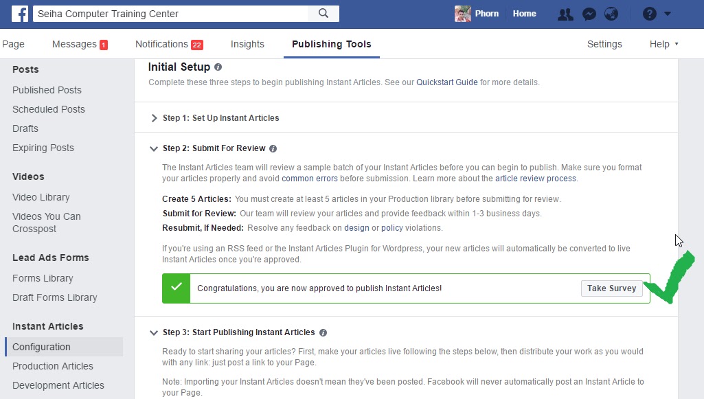Open Production Articles in sidebar
Screen dimensions: 704x399
(52, 366)
